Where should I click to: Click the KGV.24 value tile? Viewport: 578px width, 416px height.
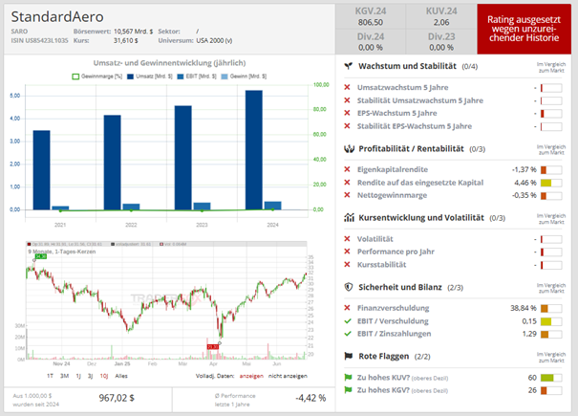[371, 16]
